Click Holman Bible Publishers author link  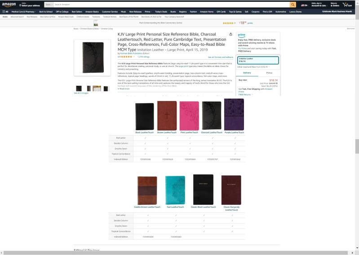click(x=131, y=53)
